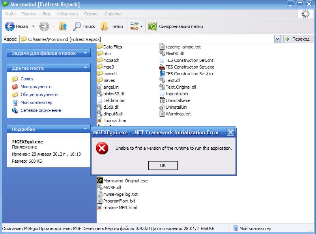
Task: Open the Правка menu
Action: [29, 14]
